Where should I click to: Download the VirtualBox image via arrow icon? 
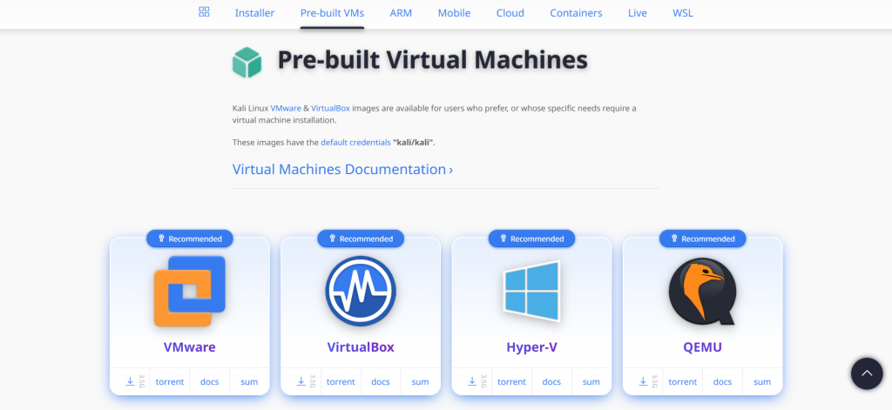pyautogui.click(x=301, y=381)
